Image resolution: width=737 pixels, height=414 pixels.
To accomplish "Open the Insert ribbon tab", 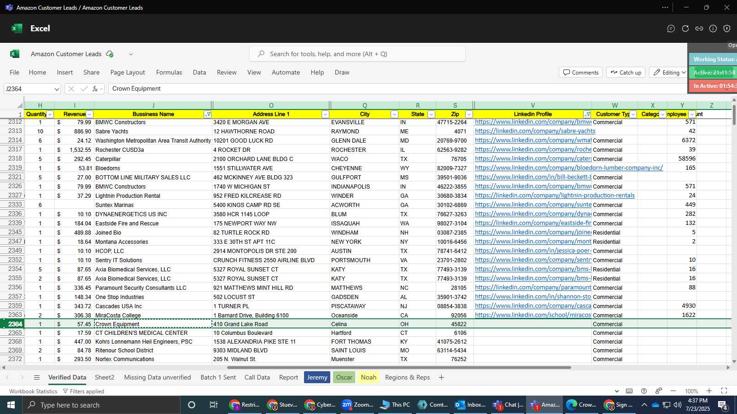I will (x=65, y=72).
